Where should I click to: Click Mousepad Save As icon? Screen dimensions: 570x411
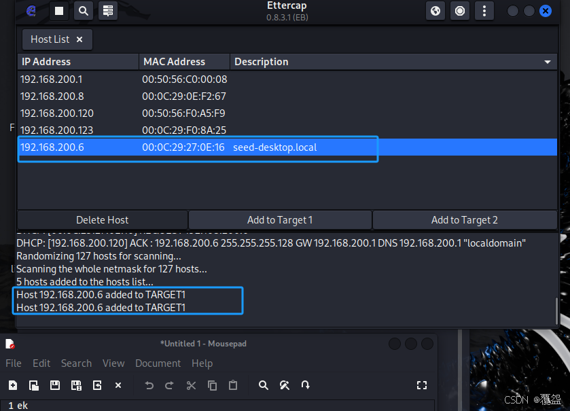click(76, 385)
